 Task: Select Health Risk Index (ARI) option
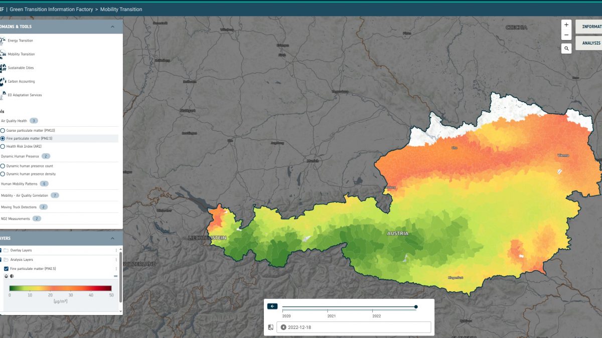[x=3, y=147]
